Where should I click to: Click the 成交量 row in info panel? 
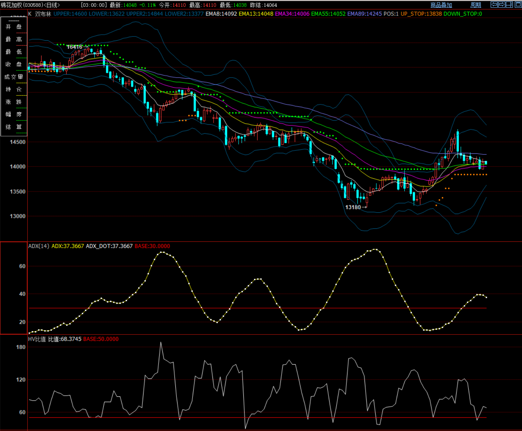tap(14, 77)
